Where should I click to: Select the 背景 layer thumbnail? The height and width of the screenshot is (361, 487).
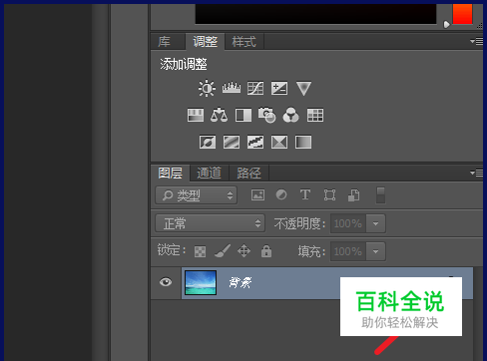[x=201, y=282]
